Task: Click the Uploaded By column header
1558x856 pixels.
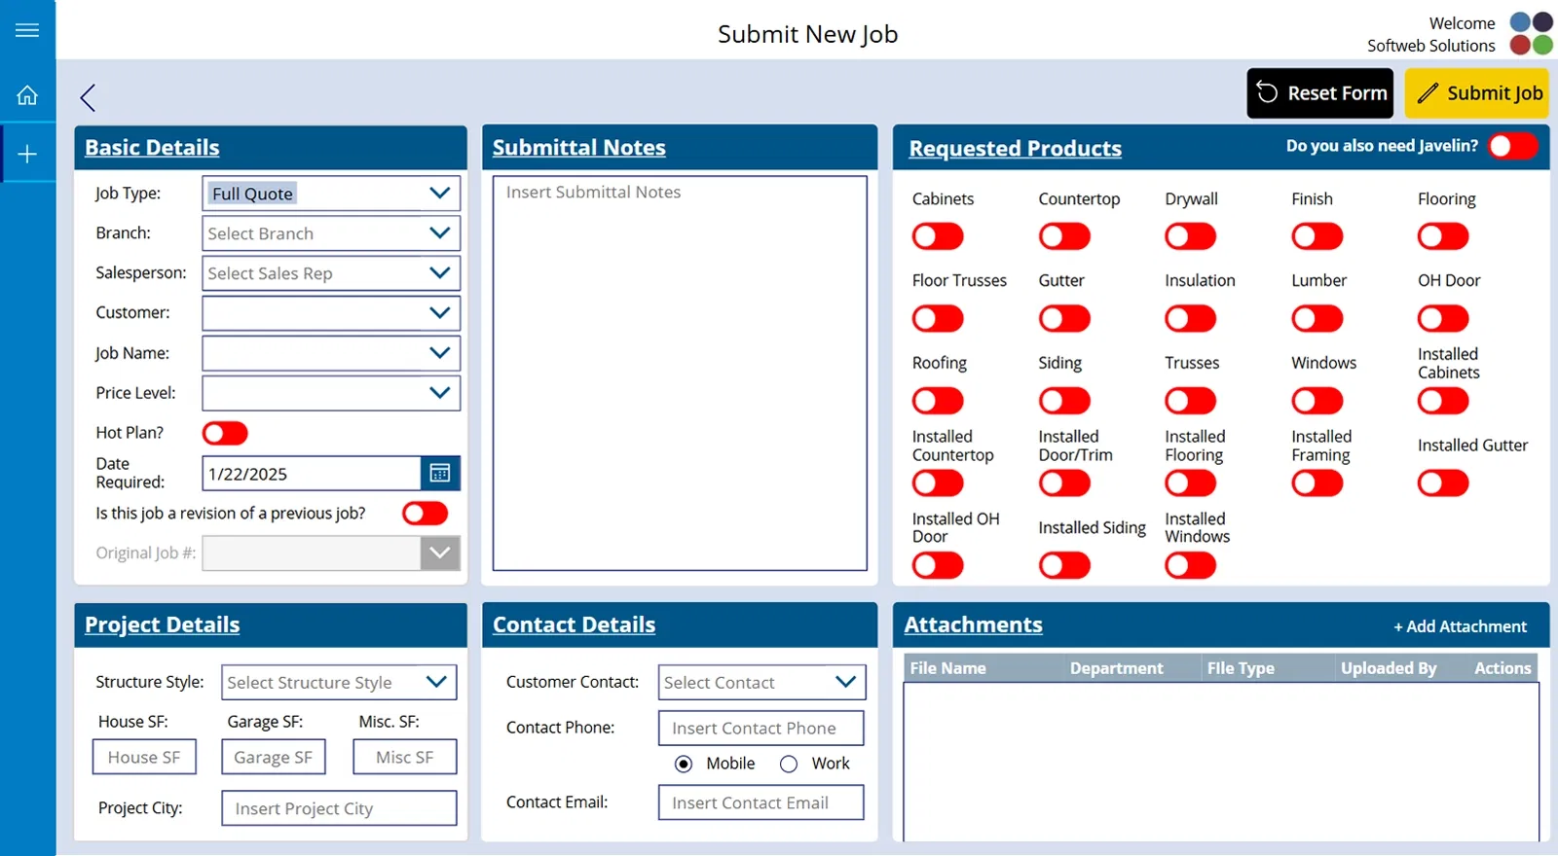Action: point(1388,668)
